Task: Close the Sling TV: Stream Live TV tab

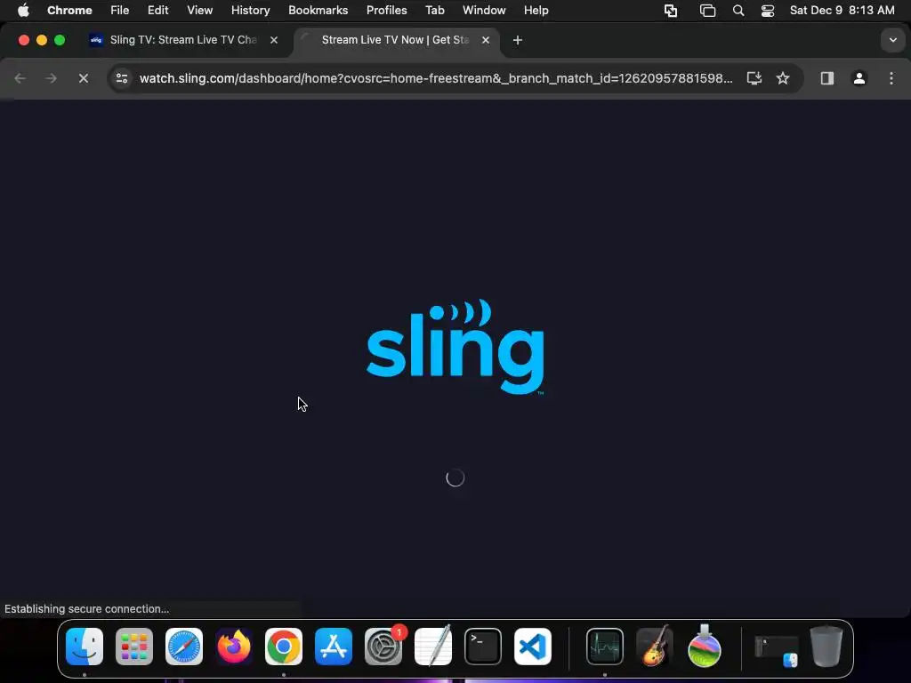Action: 274,40
